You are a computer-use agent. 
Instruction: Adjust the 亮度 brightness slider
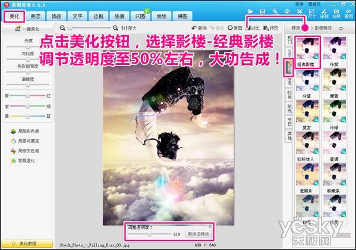[x=28, y=46]
